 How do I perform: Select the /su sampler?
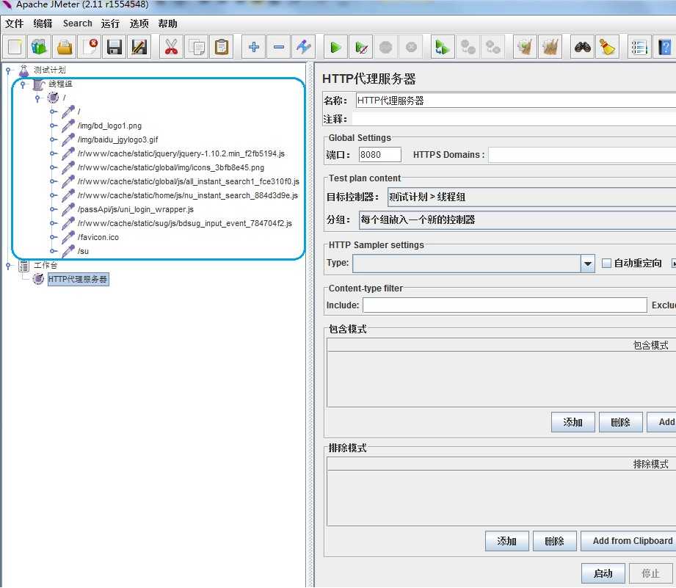83,251
